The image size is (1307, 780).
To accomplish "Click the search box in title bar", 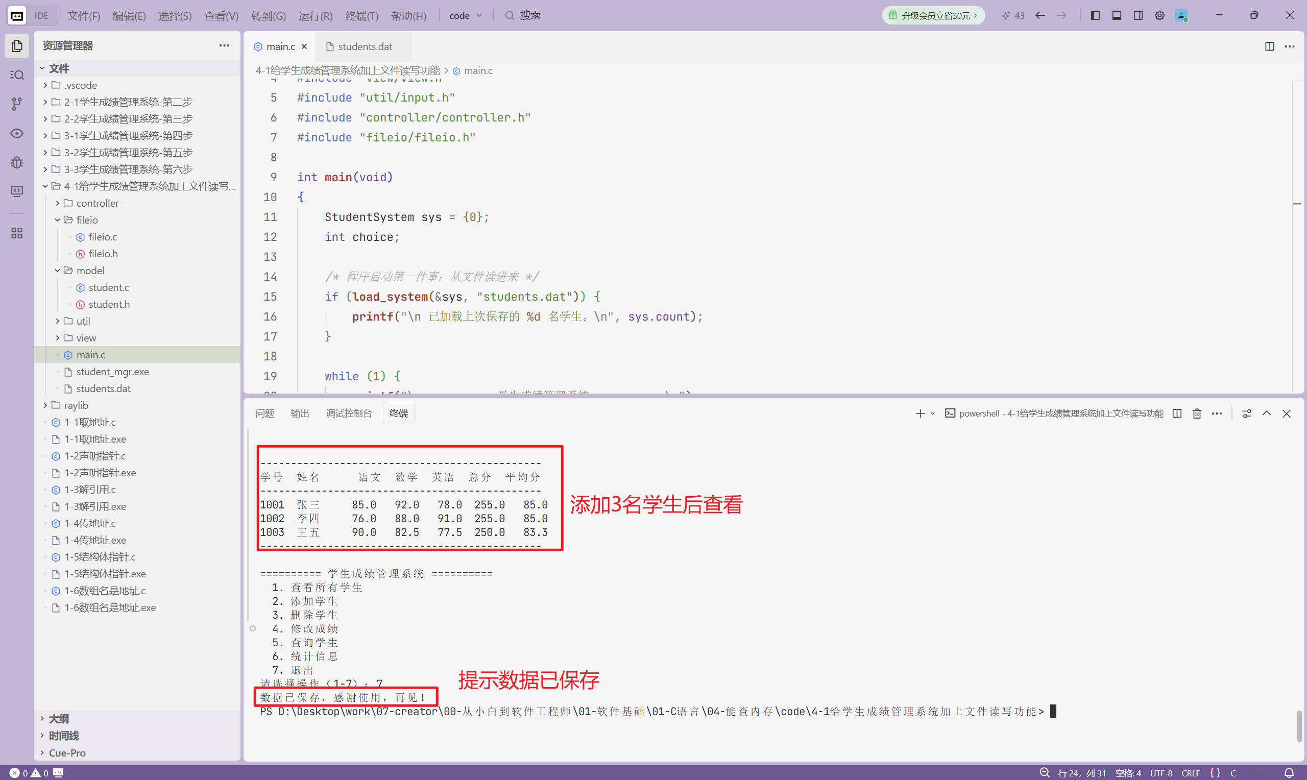I will (x=523, y=15).
